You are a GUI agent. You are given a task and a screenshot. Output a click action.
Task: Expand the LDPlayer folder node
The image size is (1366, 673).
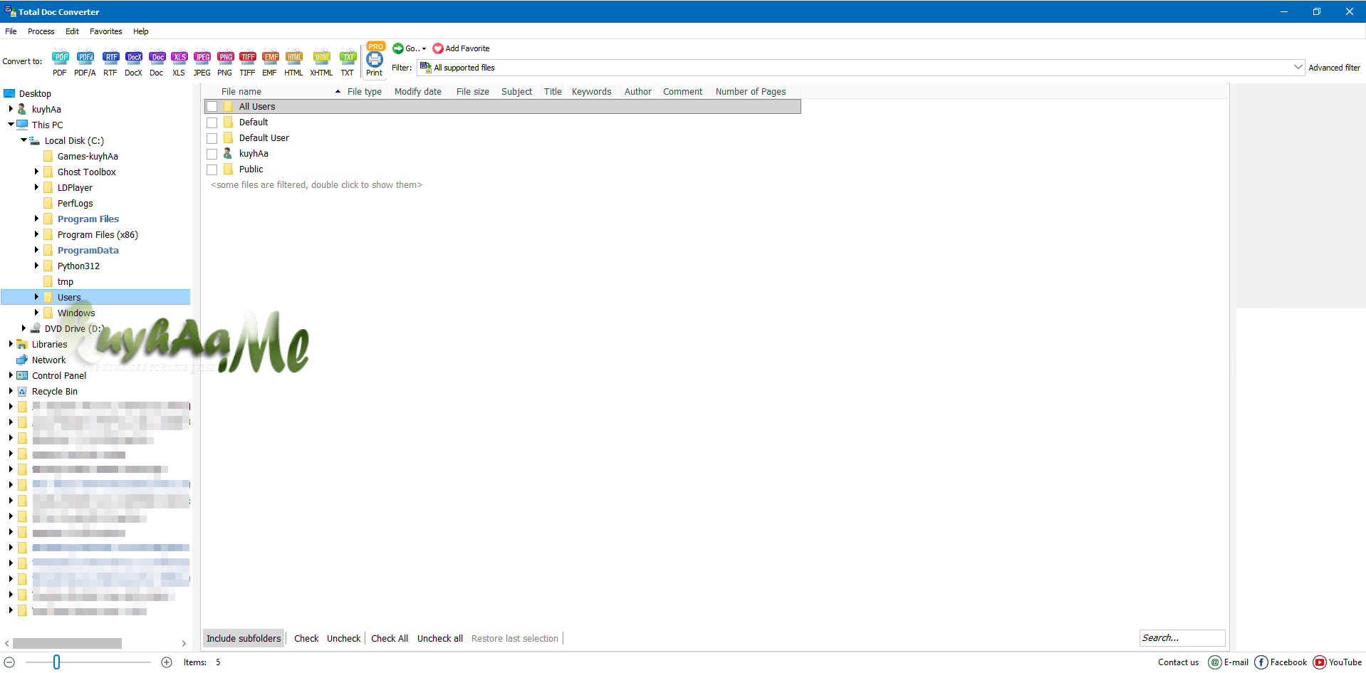click(36, 187)
